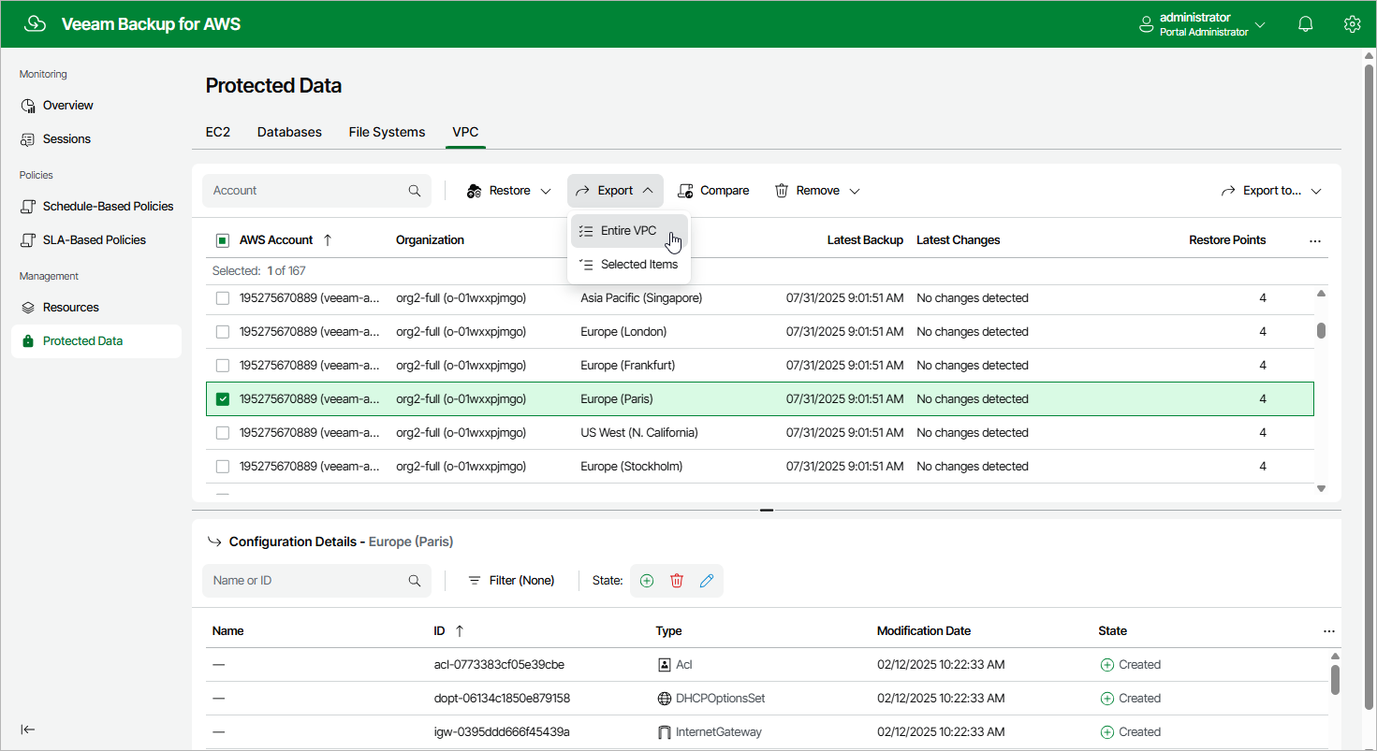Click the Compare button
Viewport: 1377px width, 751px height.
[713, 191]
